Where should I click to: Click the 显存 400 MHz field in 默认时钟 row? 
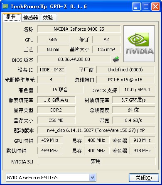tap(96, 151)
